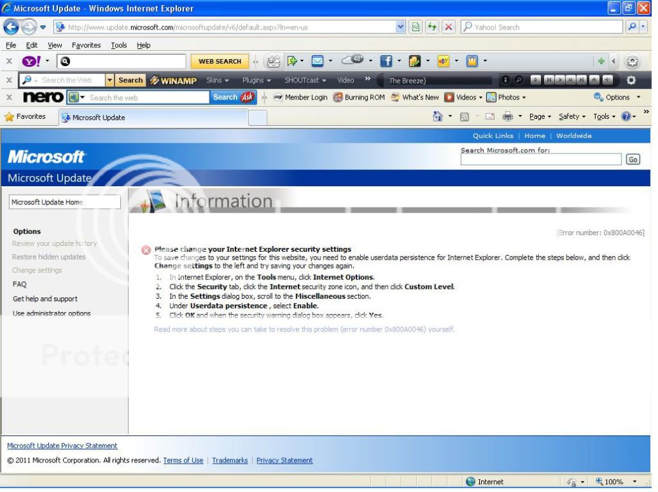Expand the command bar Tools dropdown

tap(604, 116)
